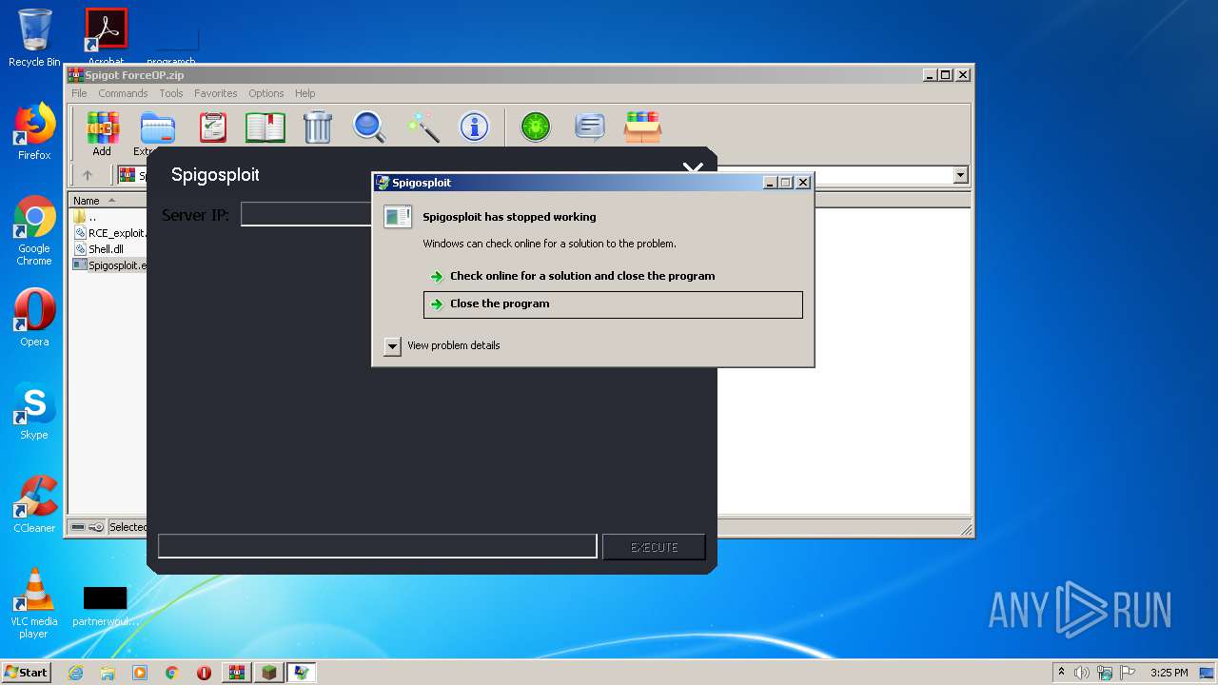Click the Server IP input field
Image resolution: width=1218 pixels, height=685 pixels.
[306, 215]
